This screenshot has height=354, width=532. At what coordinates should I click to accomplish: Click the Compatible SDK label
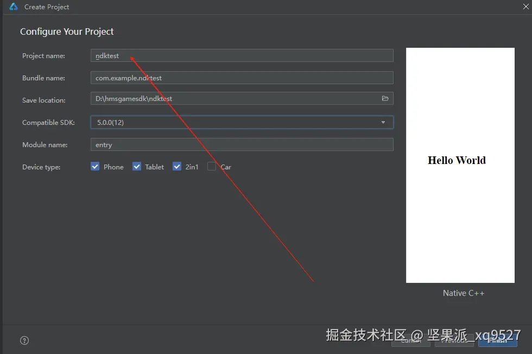48,123
